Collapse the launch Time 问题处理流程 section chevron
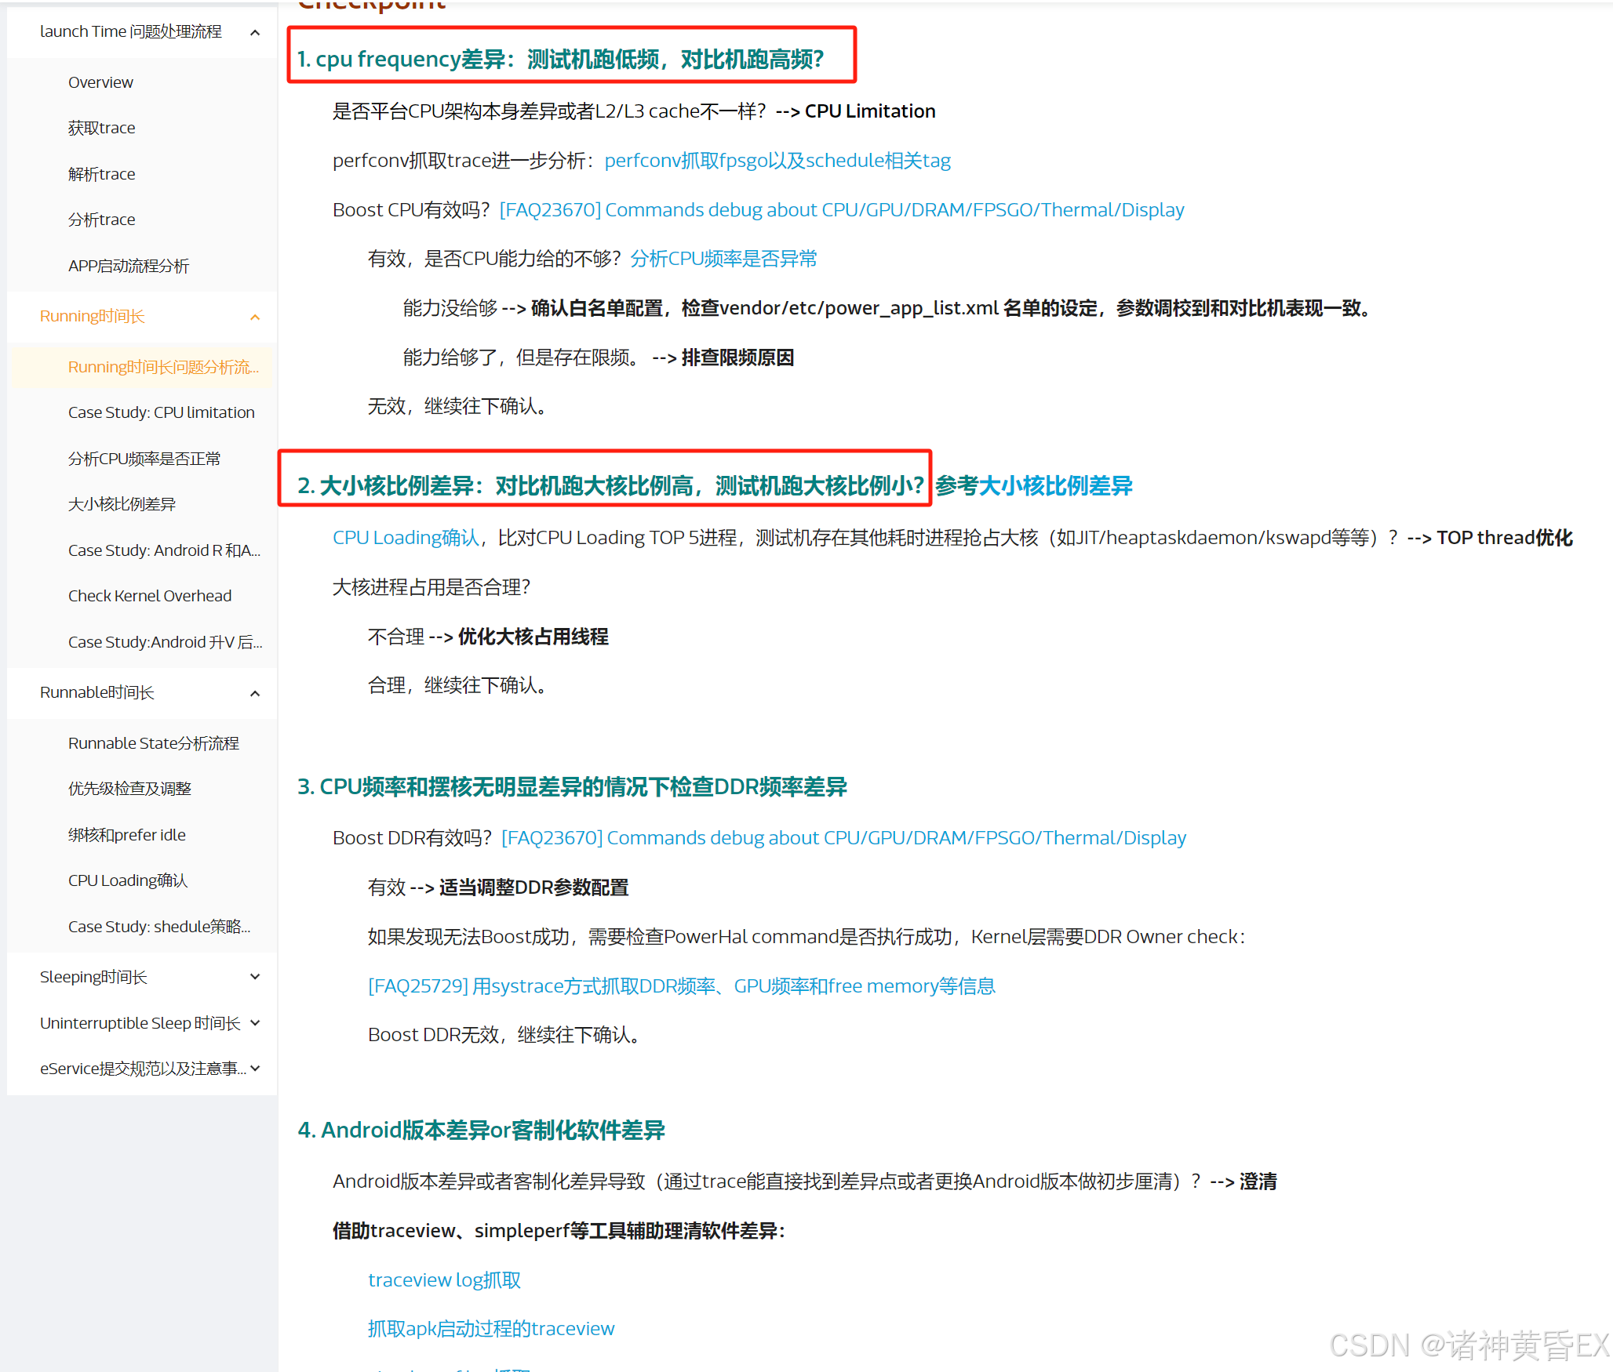The width and height of the screenshot is (1613, 1372). coord(255,32)
